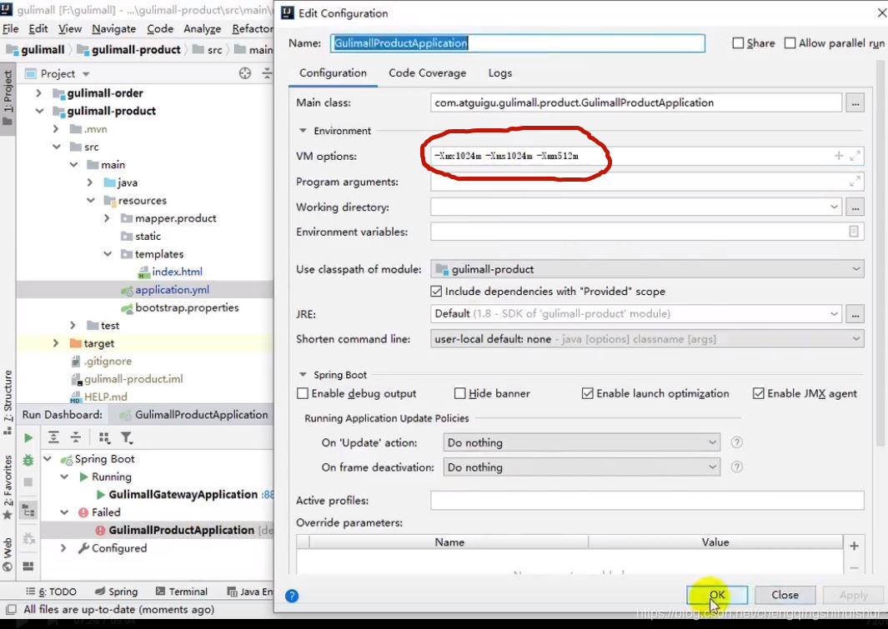Open the Spring tool window
The width and height of the screenshot is (888, 629).
[117, 592]
